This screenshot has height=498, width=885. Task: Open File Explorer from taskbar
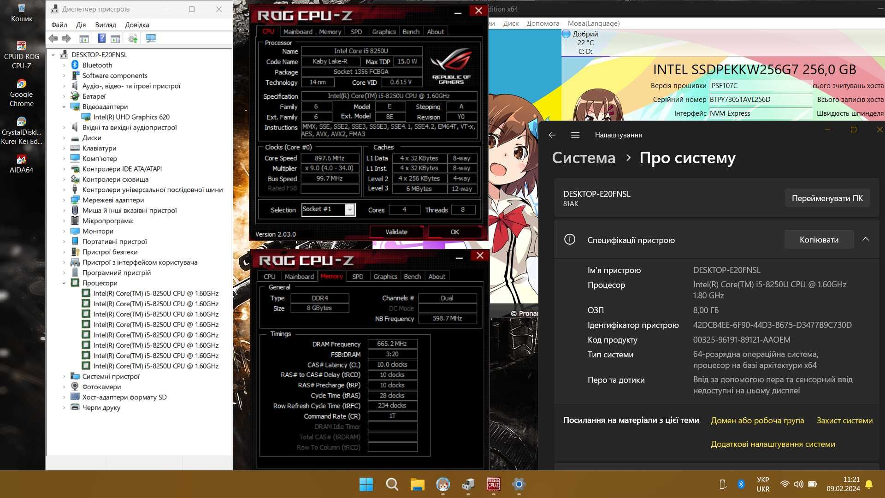coord(417,484)
